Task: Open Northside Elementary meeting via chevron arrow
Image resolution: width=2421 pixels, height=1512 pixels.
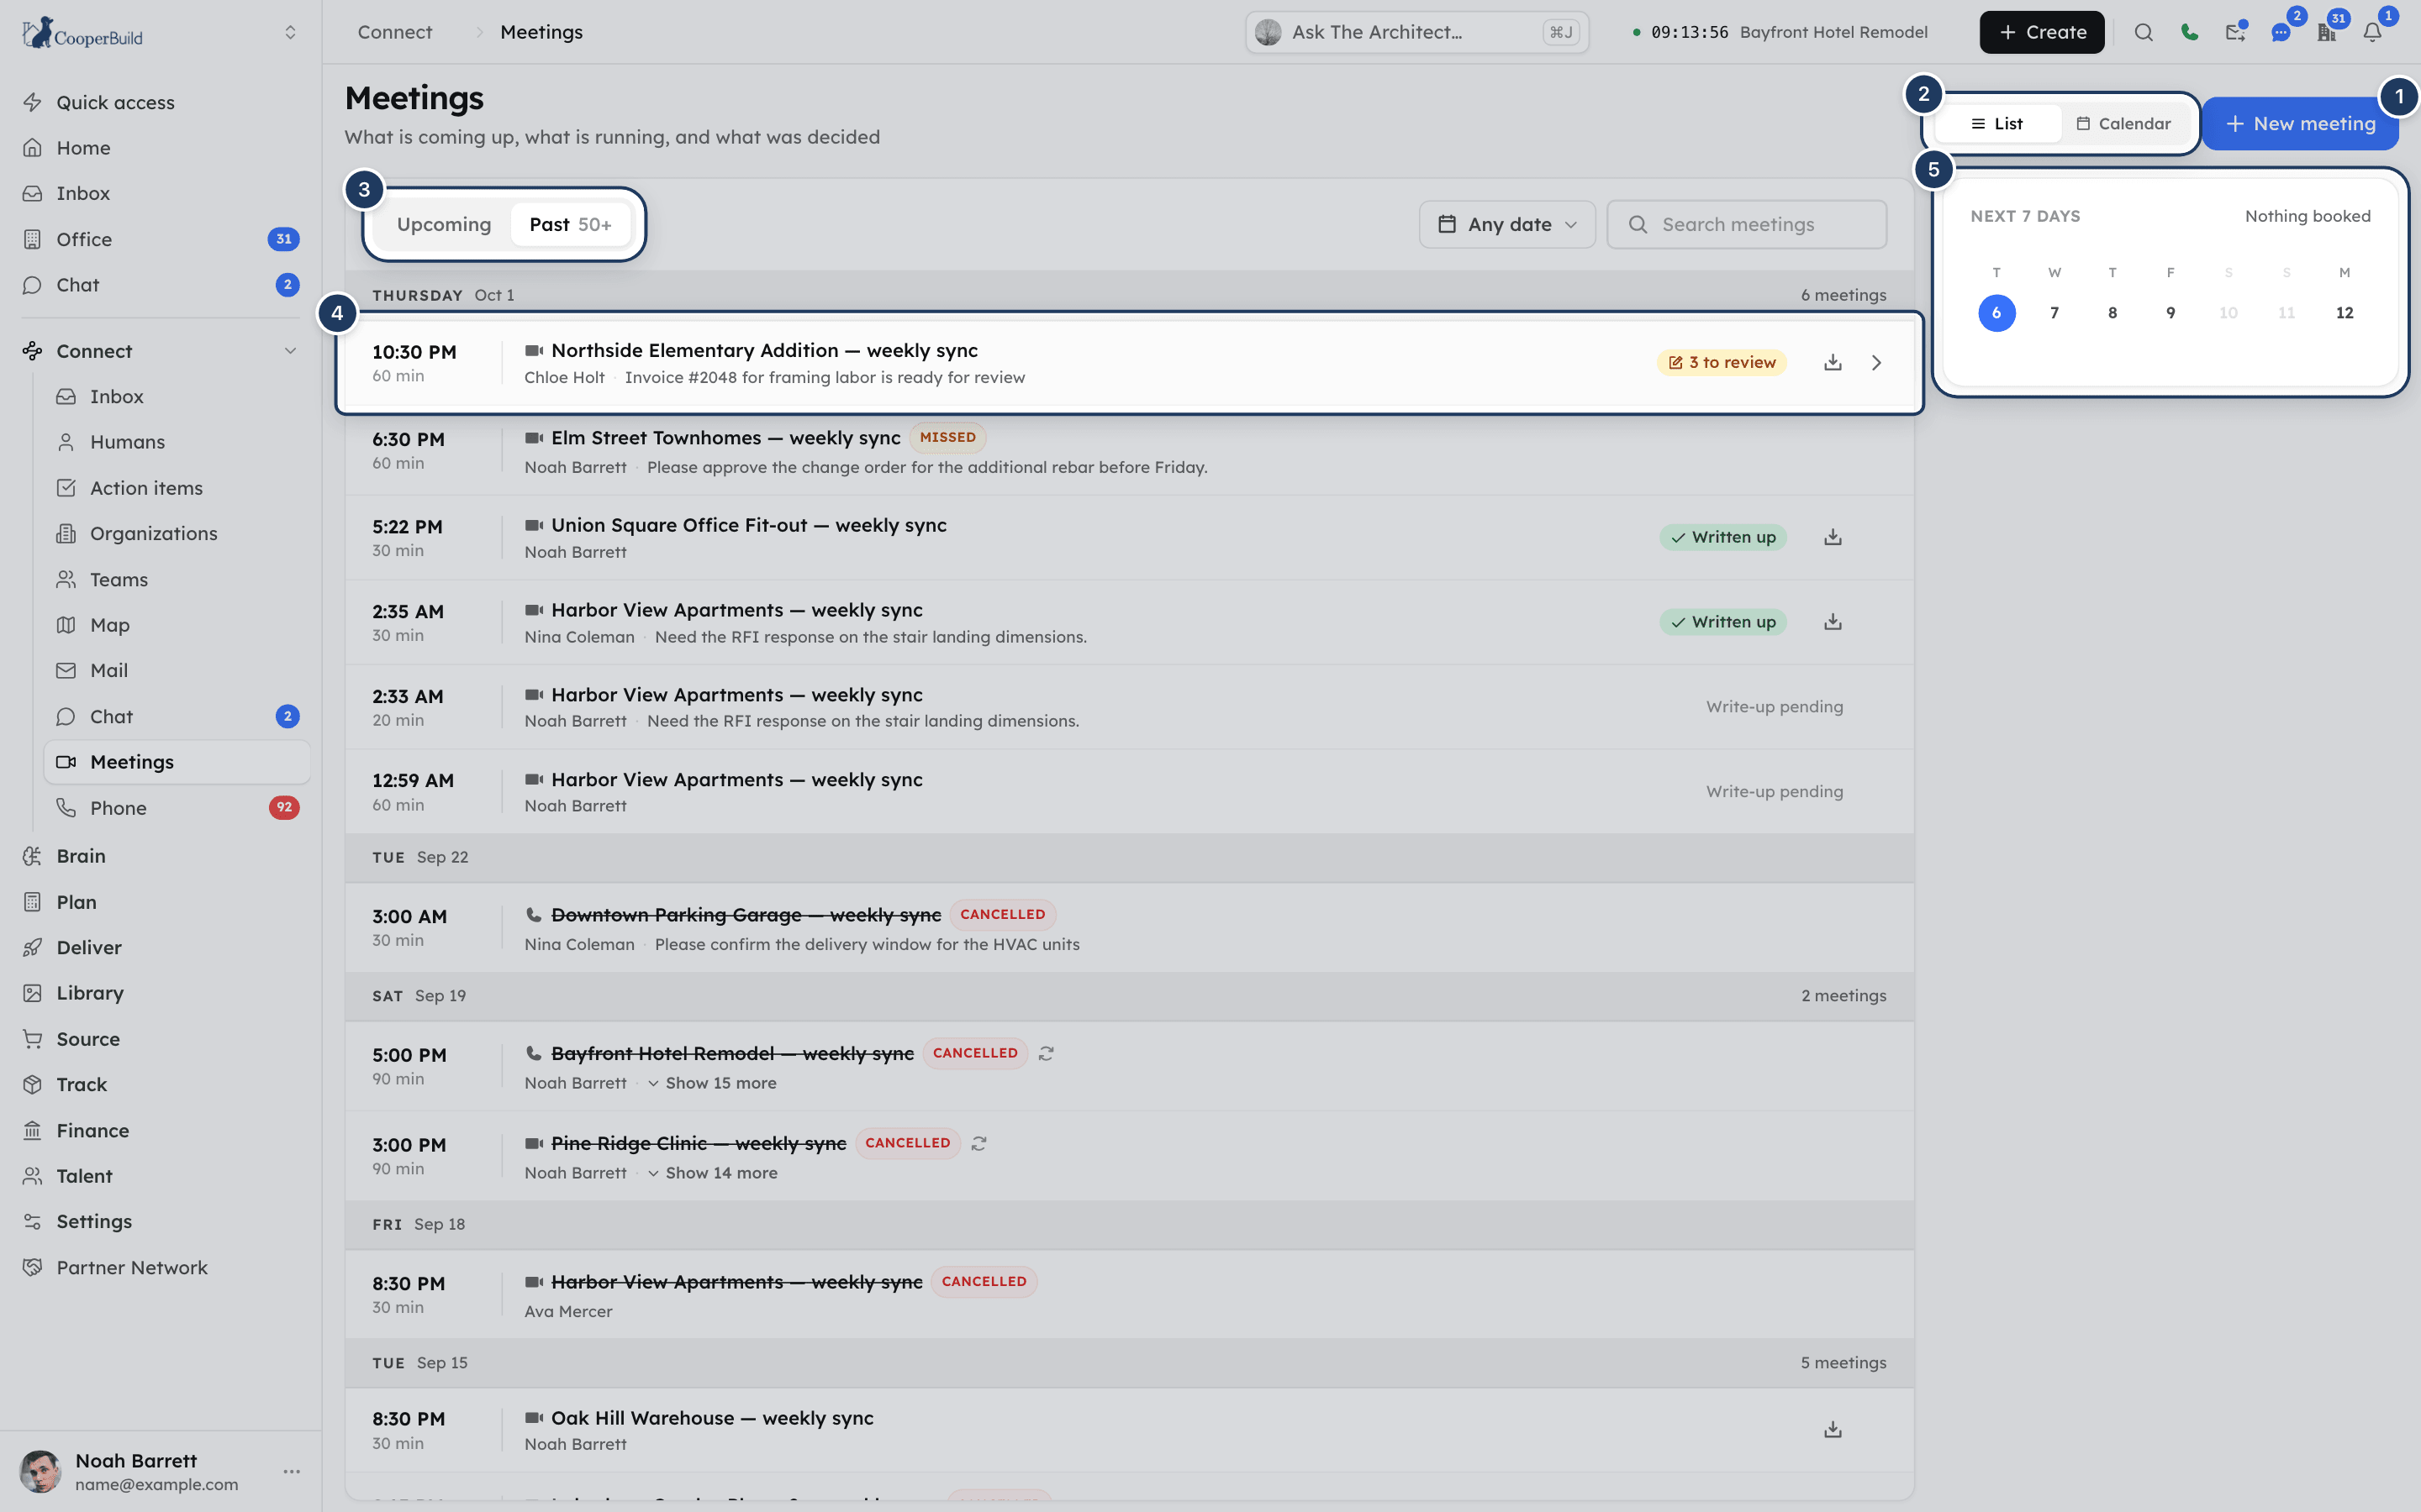Action: point(1875,362)
